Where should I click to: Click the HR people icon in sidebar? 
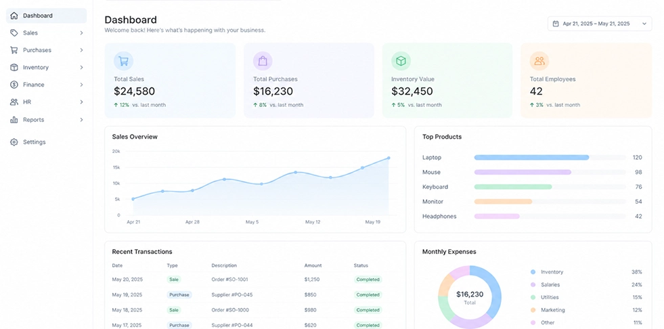[x=14, y=102]
